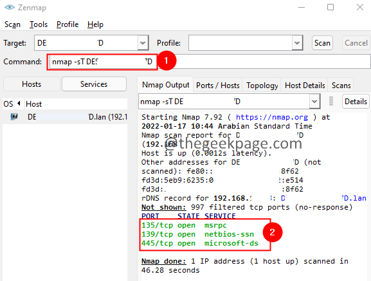Click the Scan button
This screenshot has width=371, height=281.
click(322, 43)
